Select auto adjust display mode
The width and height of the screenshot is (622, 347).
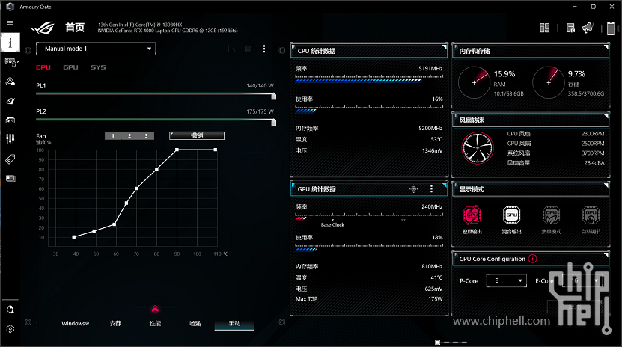(x=591, y=220)
